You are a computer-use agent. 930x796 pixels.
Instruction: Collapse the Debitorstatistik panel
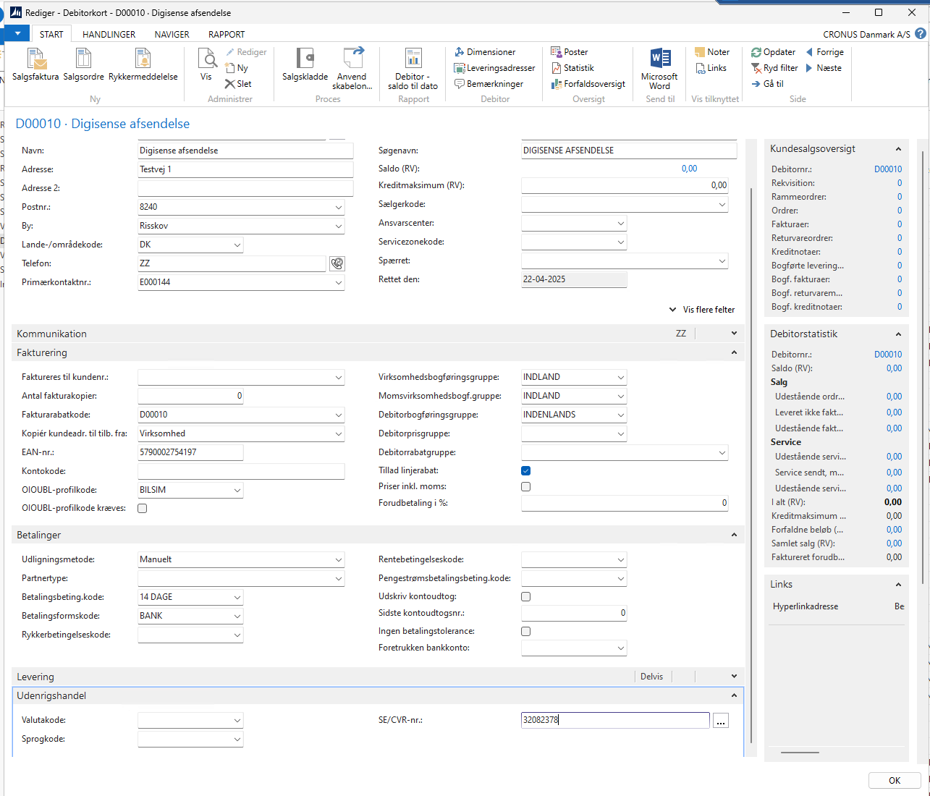tap(898, 334)
